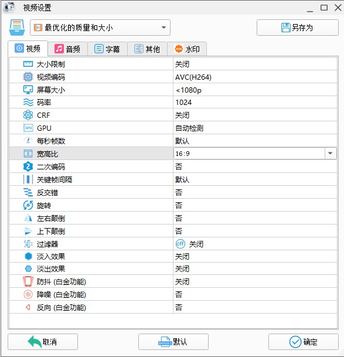Click the GPU icon in the settings list
This screenshot has width=344, height=357.
[x=28, y=128]
